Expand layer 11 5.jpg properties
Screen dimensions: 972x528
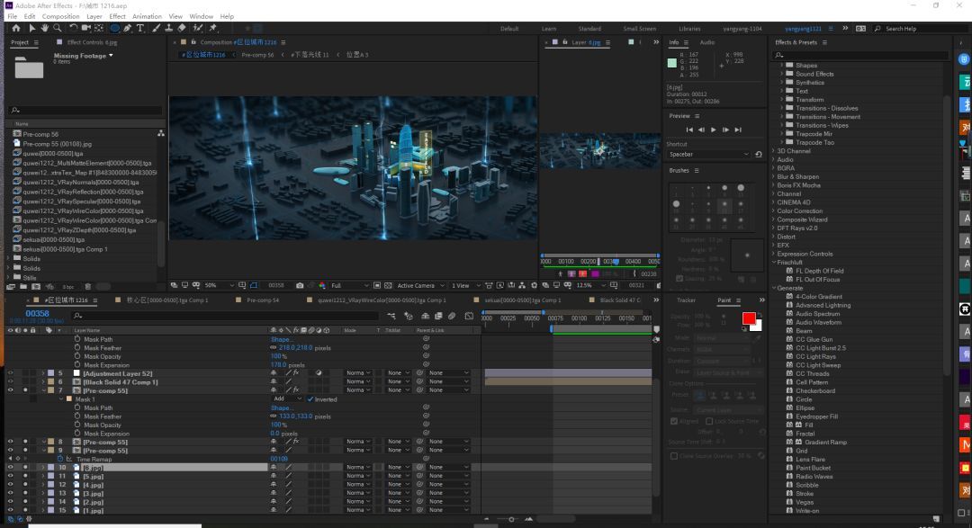[43, 476]
